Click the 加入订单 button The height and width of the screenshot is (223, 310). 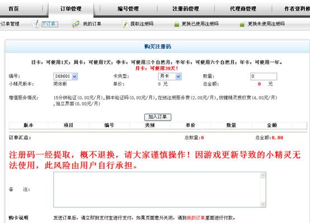coord(158,117)
